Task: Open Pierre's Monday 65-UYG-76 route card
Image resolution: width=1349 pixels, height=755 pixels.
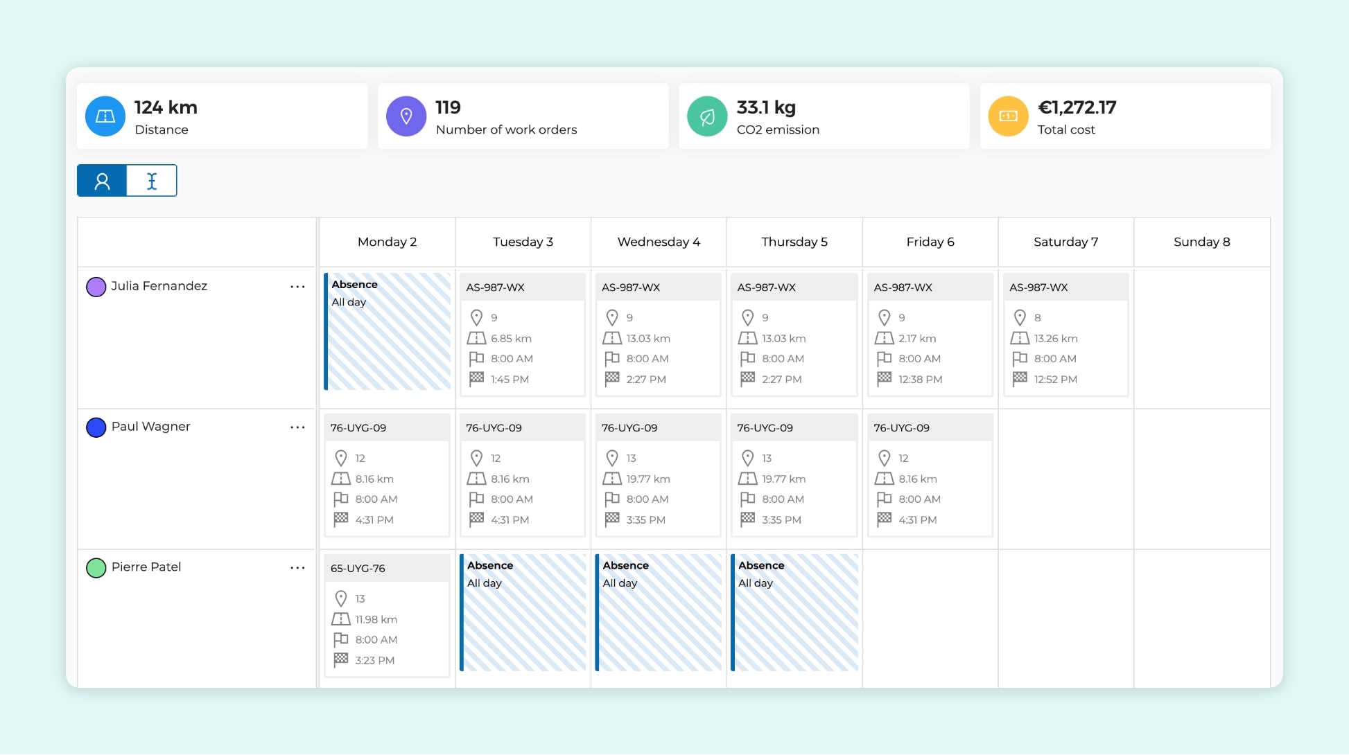Action: tap(387, 615)
